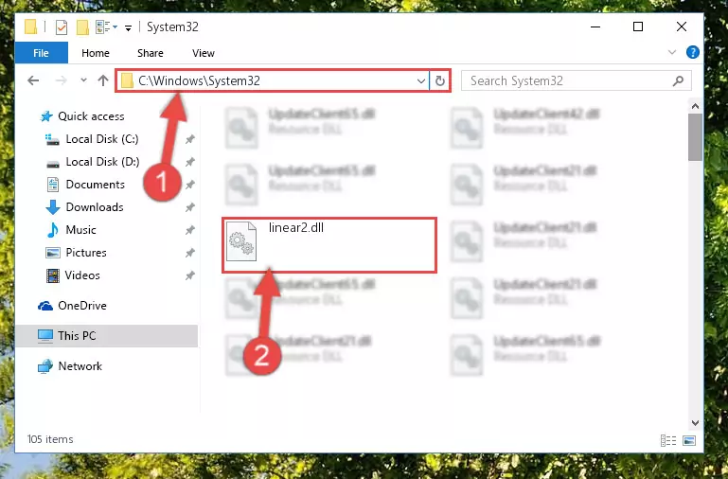Click the 105 items status text
728x479 pixels.
click(50, 439)
